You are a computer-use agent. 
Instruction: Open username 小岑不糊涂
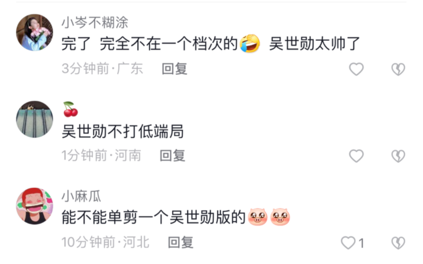(x=95, y=22)
